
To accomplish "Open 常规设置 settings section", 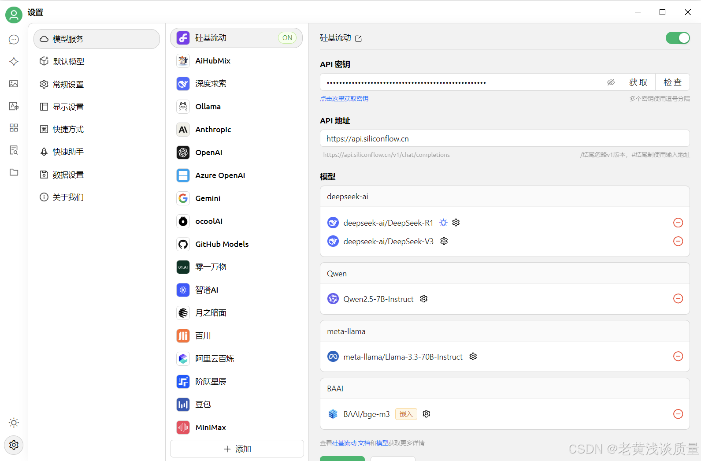I will tap(96, 84).
